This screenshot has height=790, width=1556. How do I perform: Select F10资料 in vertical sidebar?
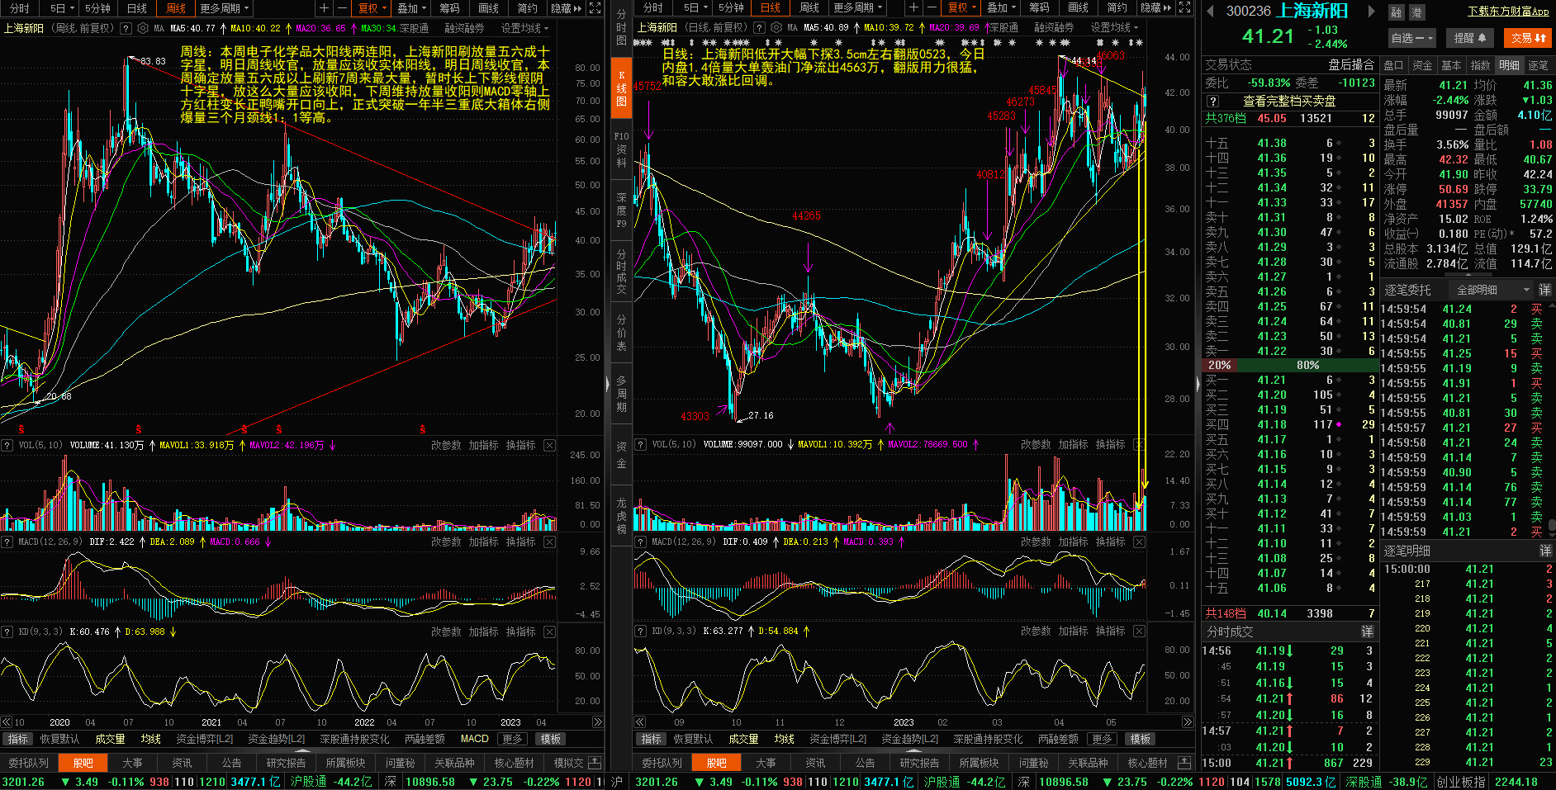point(621,149)
